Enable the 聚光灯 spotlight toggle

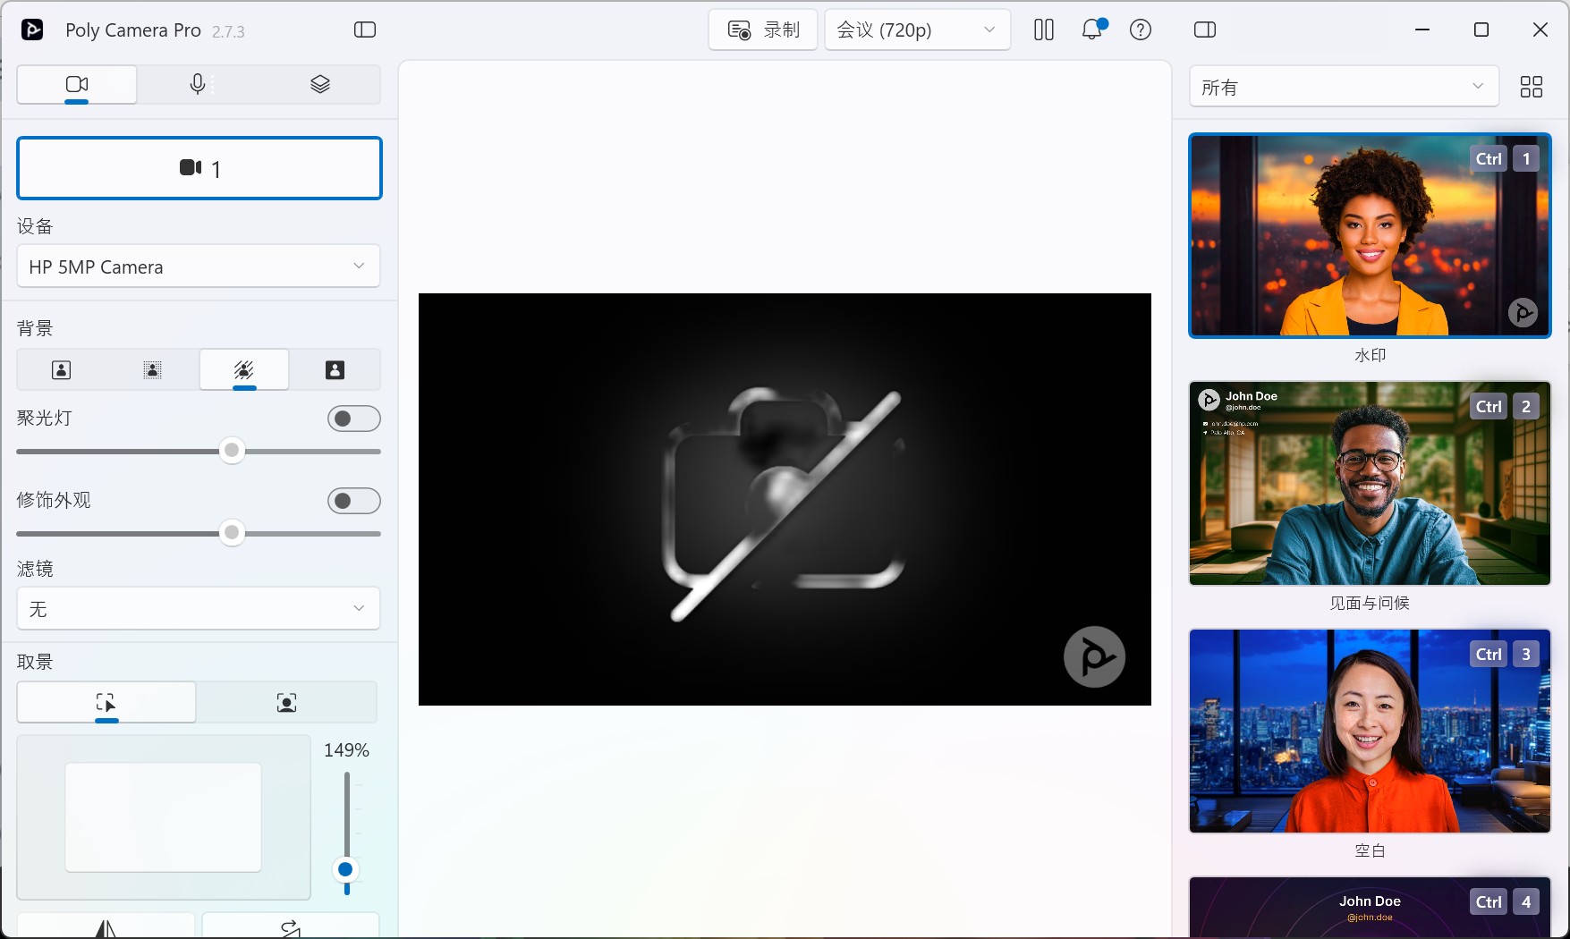[x=353, y=419]
